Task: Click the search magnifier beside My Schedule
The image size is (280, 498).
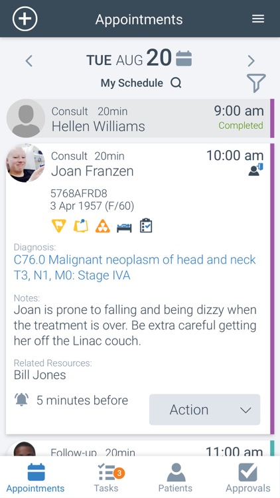Action: 176,83
